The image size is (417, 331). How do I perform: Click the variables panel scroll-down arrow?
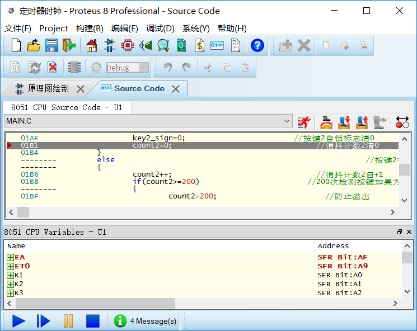click(x=407, y=291)
